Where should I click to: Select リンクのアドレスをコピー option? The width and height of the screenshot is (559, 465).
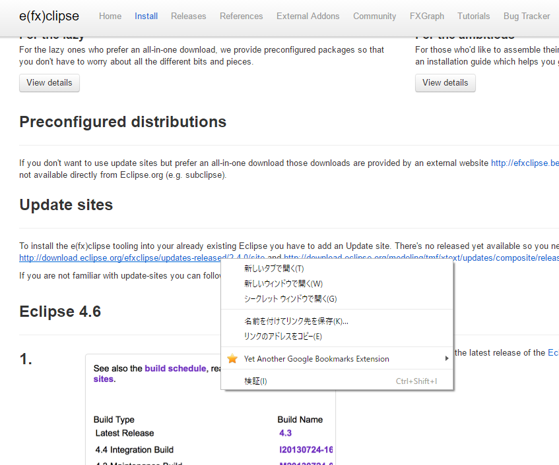coord(282,337)
